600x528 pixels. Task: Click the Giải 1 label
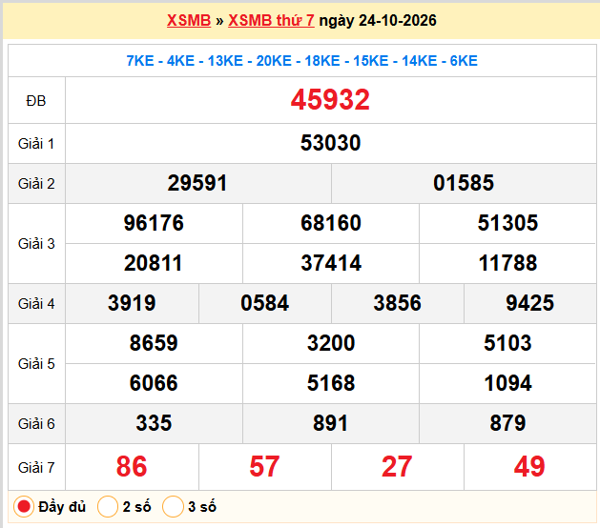[36, 144]
